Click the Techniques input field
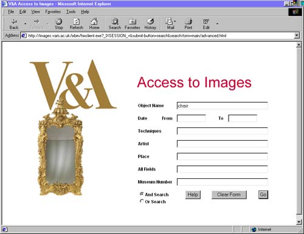Viewport: 304px width, 234px height. pos(223,131)
